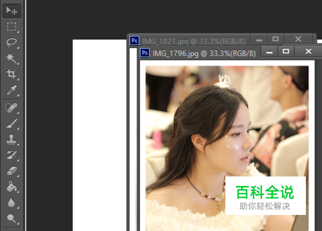
Task: Minimize the IMG_1821.jpg window
Action: (x=259, y=40)
